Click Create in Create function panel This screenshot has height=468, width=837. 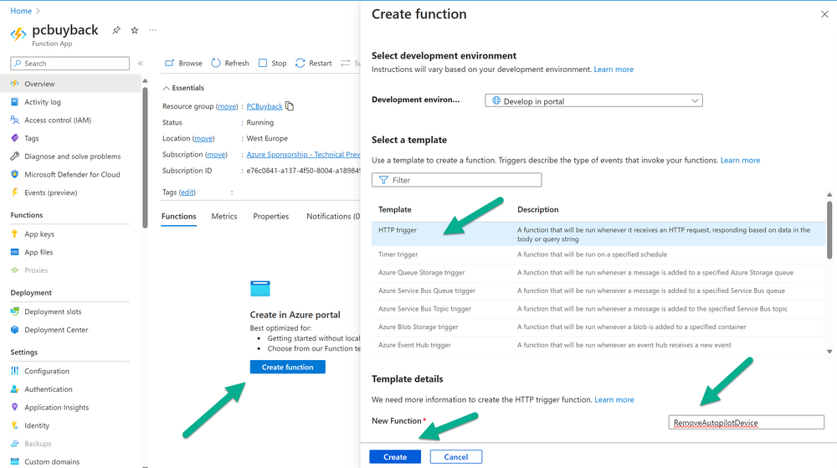pyautogui.click(x=395, y=457)
